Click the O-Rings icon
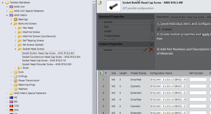This screenshot has height=114, width=211. click(x=16, y=76)
